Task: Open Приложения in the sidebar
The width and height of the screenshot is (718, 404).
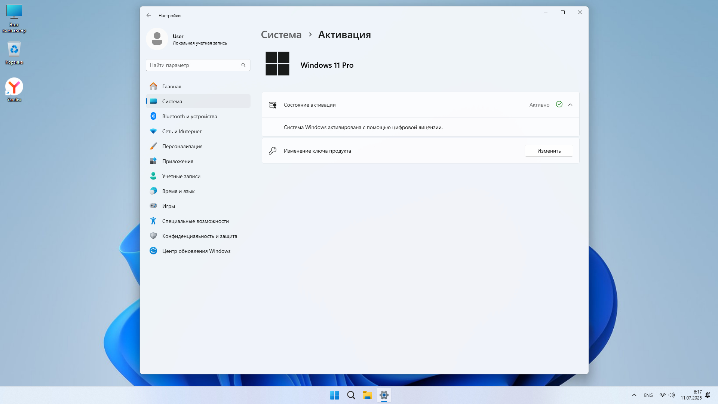Action: [178, 161]
